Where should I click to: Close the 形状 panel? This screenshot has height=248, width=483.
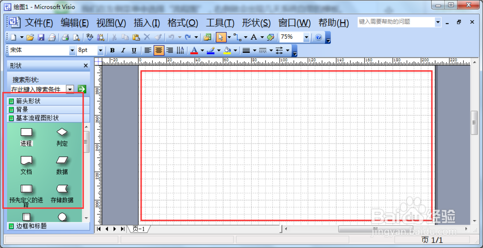pyautogui.click(x=85, y=66)
